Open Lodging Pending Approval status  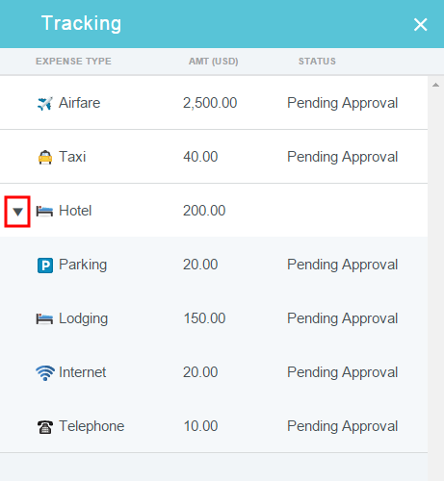[x=343, y=318]
